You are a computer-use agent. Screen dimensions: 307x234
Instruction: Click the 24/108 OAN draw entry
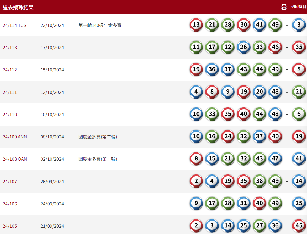click(15, 159)
